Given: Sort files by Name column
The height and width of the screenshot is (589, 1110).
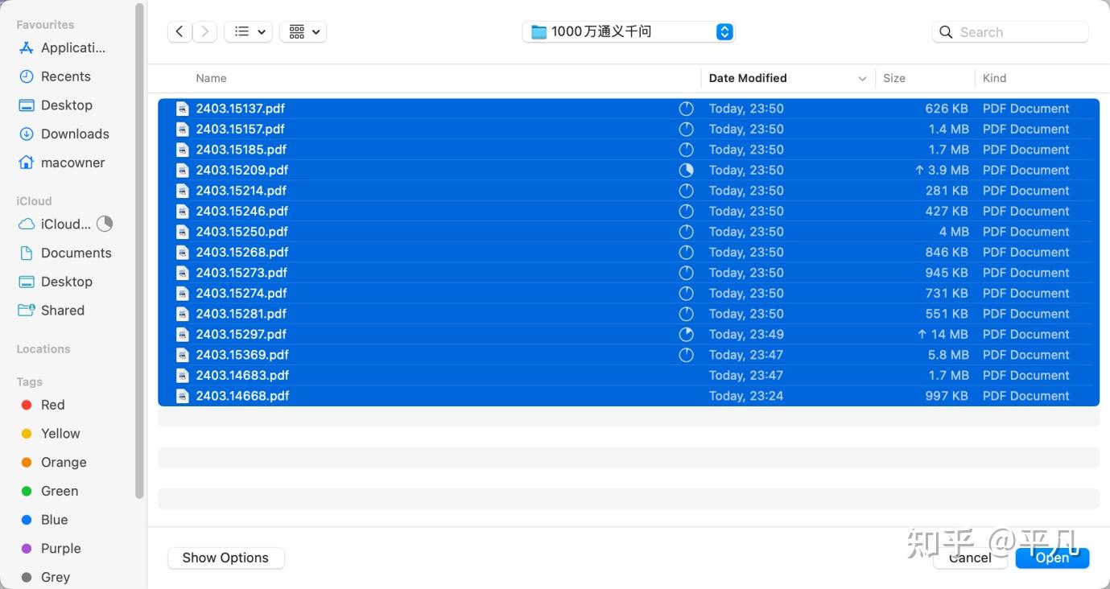Looking at the screenshot, I should pyautogui.click(x=211, y=78).
